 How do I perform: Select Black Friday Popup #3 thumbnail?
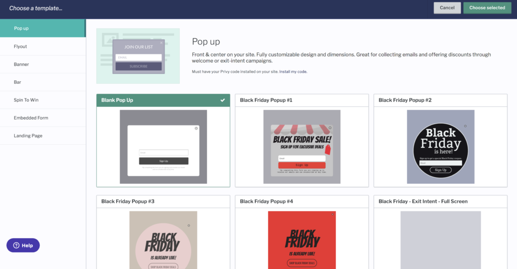click(163, 240)
